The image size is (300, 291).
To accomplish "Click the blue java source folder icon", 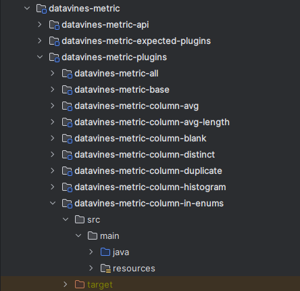I will pos(105,252).
